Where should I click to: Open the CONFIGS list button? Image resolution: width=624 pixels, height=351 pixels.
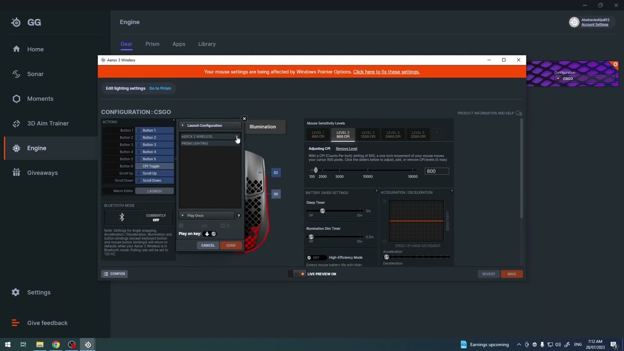[115, 274]
